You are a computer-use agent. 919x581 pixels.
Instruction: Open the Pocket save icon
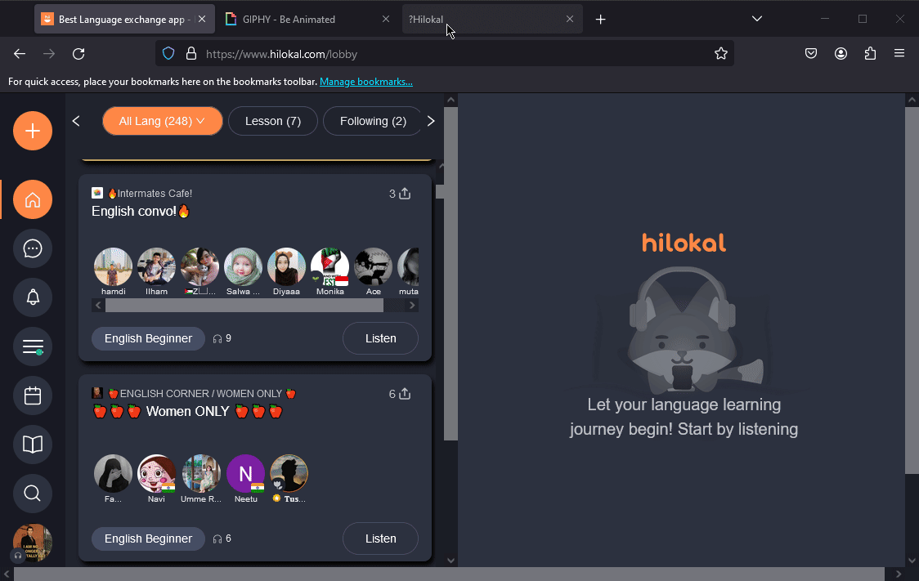811,54
